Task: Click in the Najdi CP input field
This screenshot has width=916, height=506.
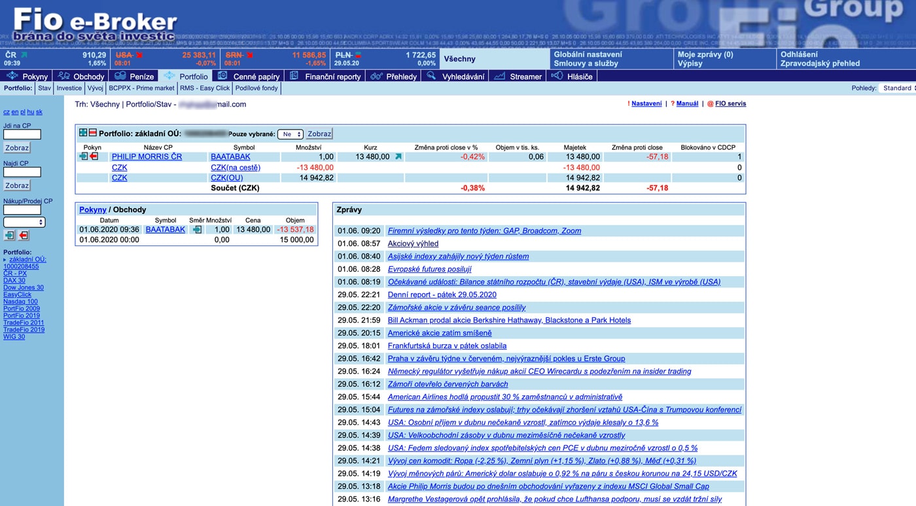Action: [x=22, y=172]
